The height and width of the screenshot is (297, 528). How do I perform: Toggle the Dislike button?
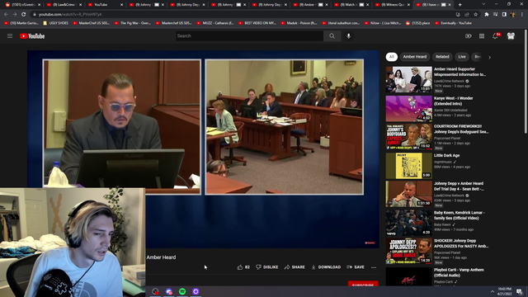(267, 267)
